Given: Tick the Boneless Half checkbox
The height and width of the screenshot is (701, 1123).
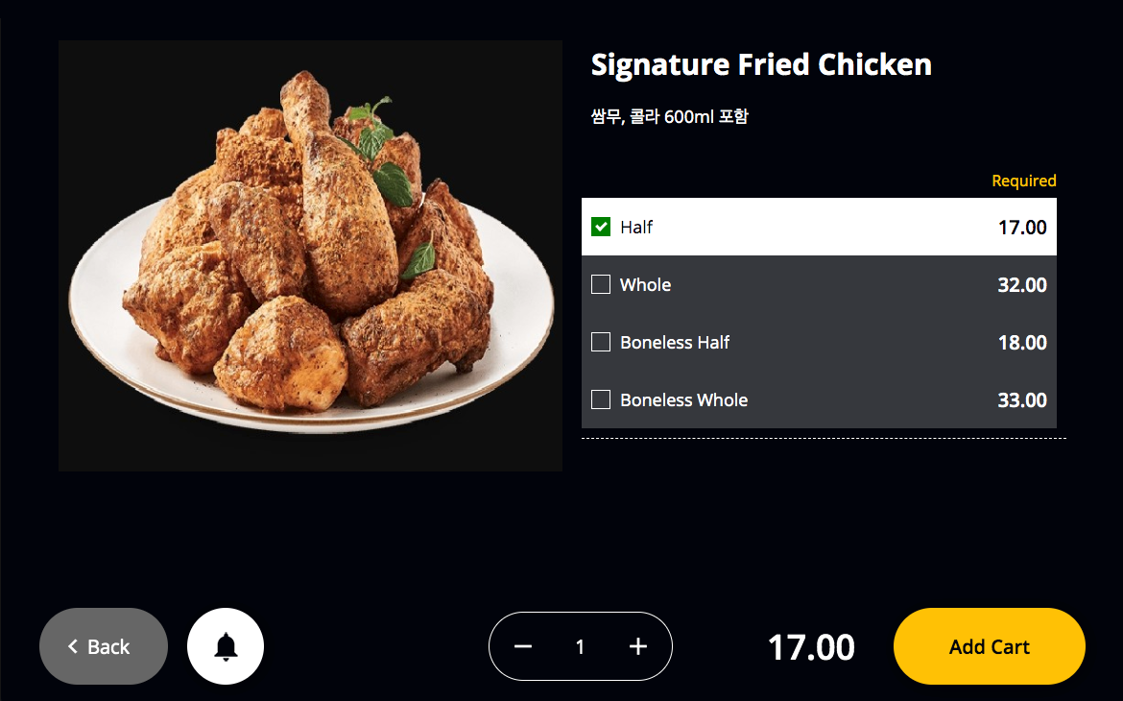Looking at the screenshot, I should [601, 342].
